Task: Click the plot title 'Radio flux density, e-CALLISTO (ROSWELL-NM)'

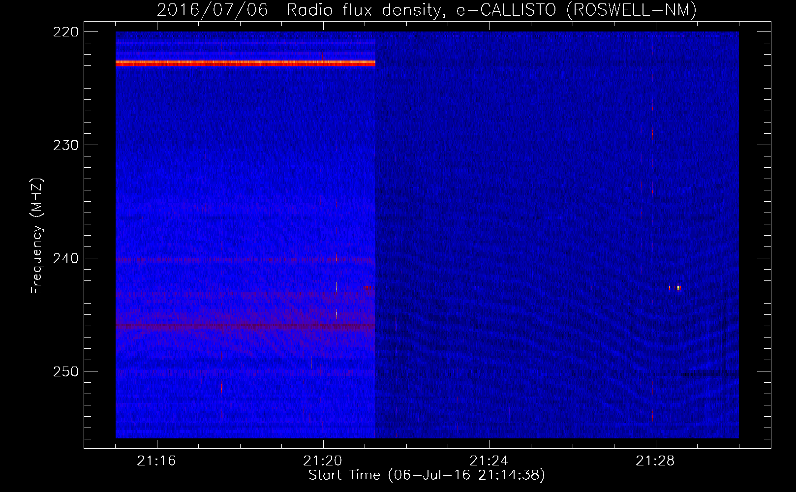Action: [491, 10]
